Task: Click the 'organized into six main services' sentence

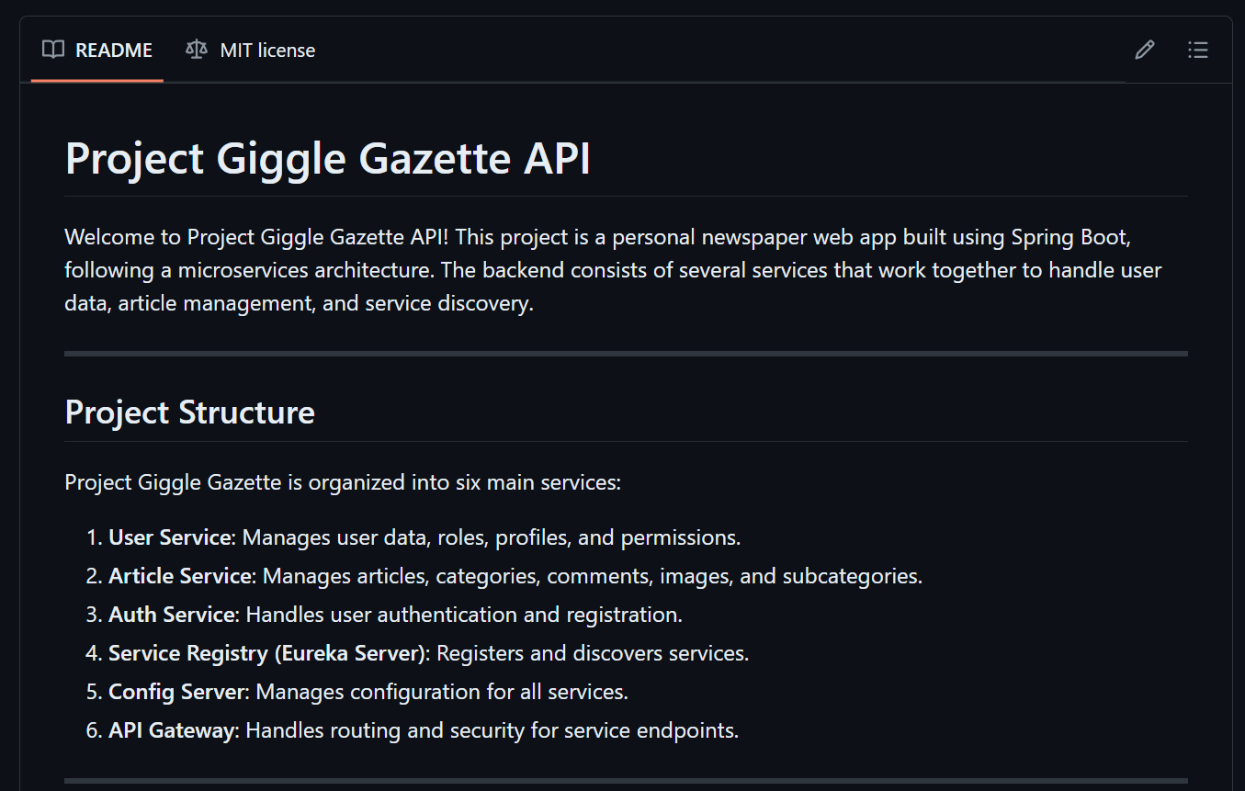Action: click(x=343, y=482)
